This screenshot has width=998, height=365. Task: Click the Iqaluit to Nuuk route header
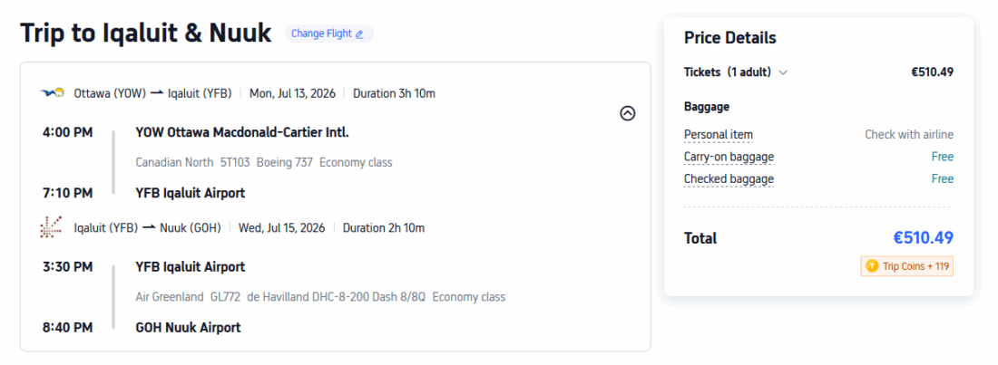(x=147, y=227)
